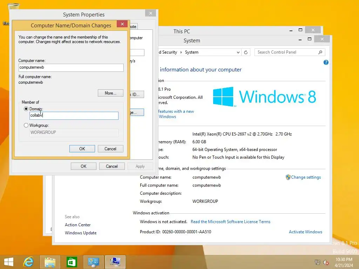
Task: Maximize the System window
Action: [x=310, y=39]
